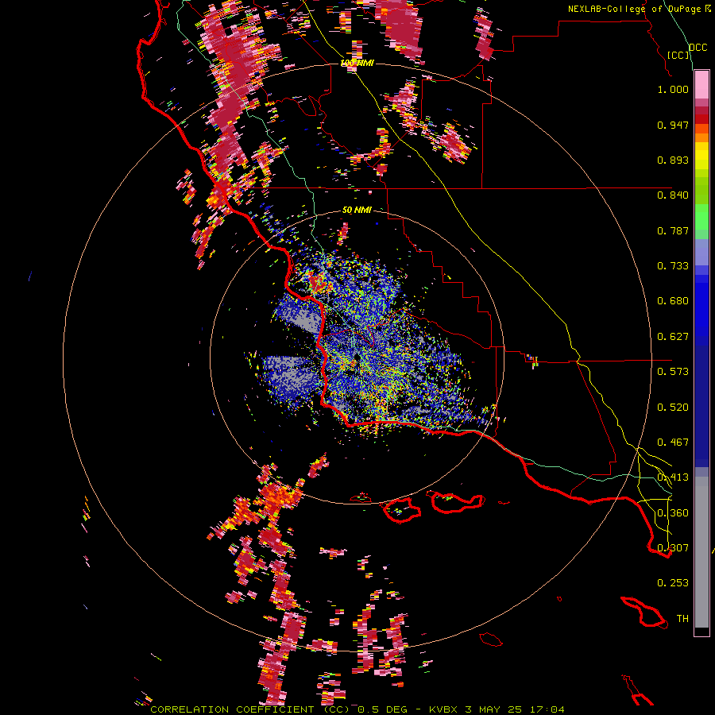Screen dimensions: 715x715
Task: Select the 0.680 legend value
Action: pyautogui.click(x=673, y=301)
